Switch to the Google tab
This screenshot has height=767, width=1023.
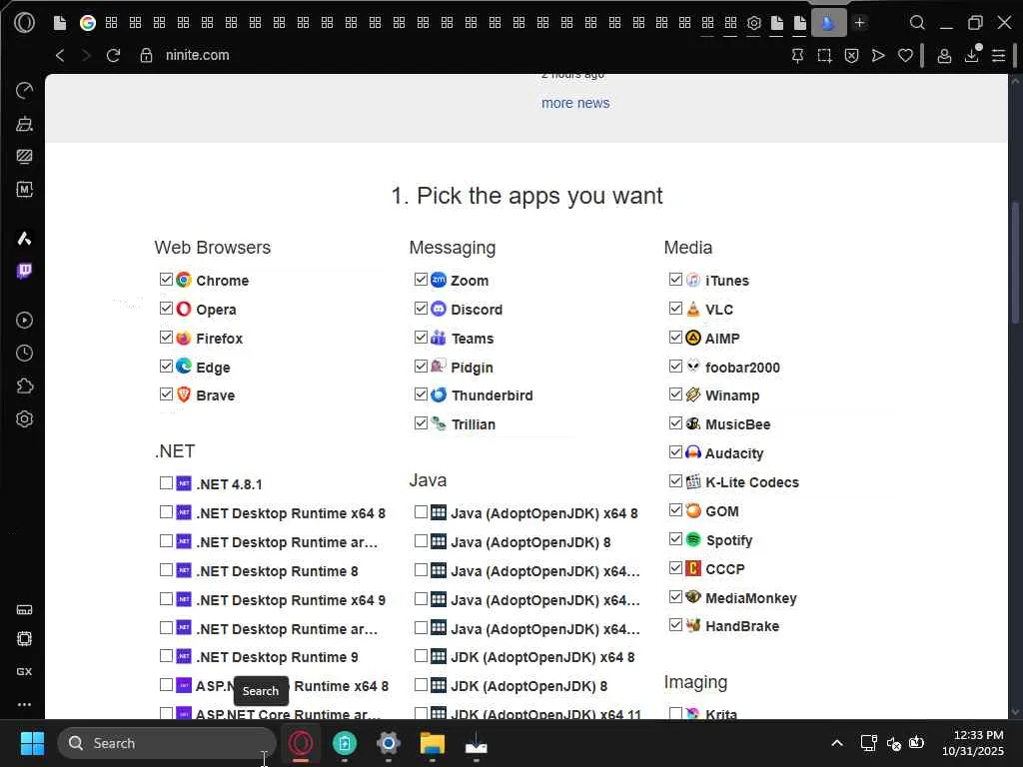click(88, 23)
